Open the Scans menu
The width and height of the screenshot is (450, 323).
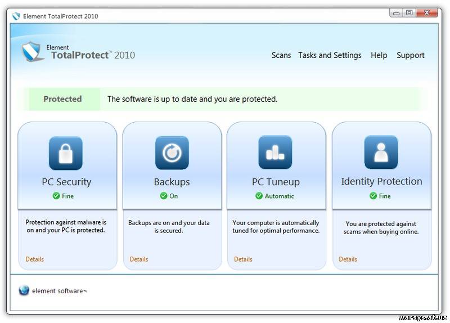[281, 55]
